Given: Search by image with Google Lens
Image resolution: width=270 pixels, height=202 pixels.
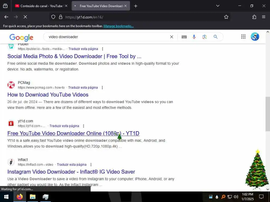Looking at the screenshot, I should coord(205,37).
